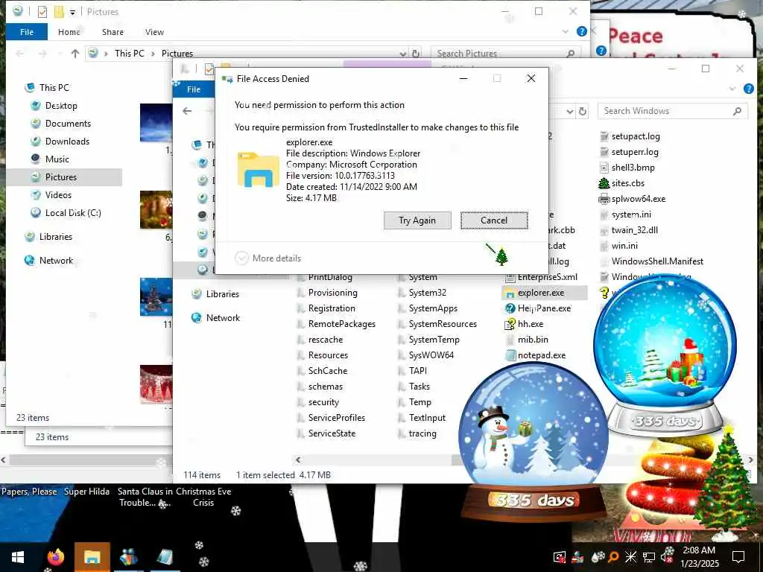The height and width of the screenshot is (572, 763).
Task: Click the volume icon in system tray
Action: tap(666, 556)
